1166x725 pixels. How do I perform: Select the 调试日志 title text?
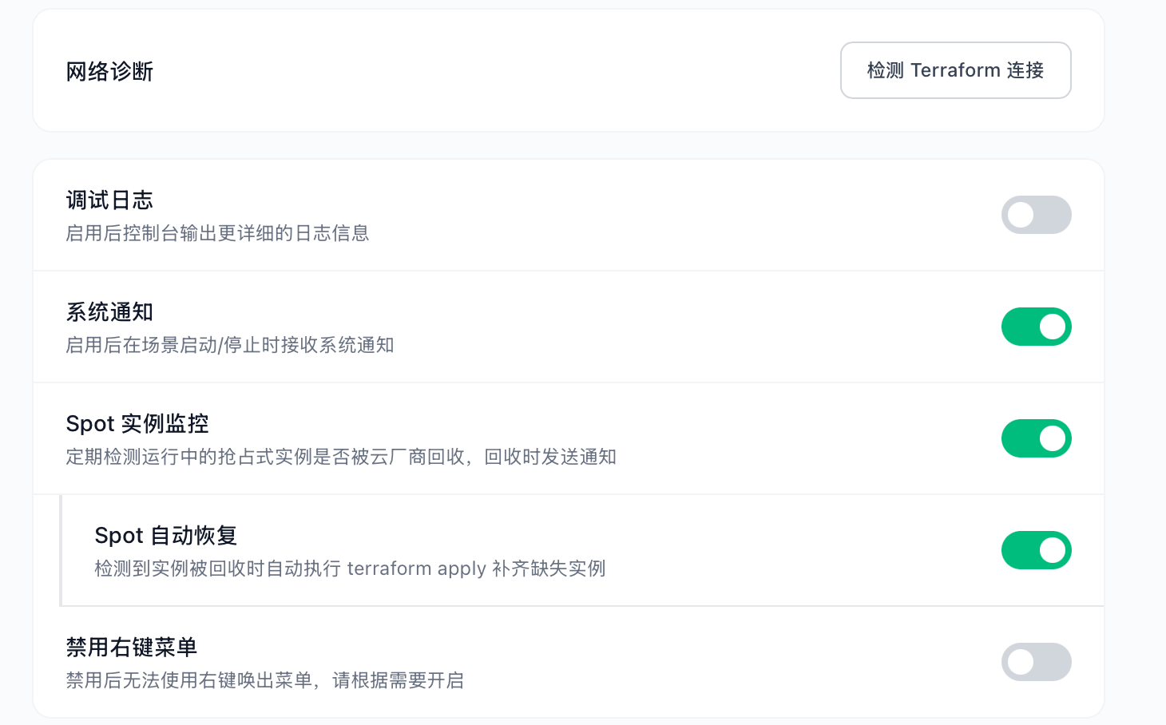point(109,200)
